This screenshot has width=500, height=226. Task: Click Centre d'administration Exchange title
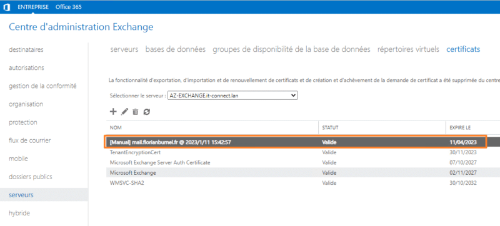[81, 27]
